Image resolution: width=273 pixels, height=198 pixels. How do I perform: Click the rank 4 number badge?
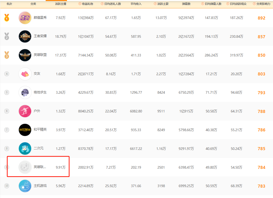[7, 74]
